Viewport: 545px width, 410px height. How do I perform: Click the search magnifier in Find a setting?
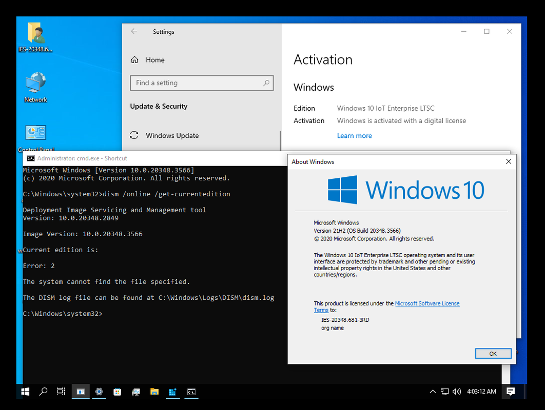click(x=266, y=83)
